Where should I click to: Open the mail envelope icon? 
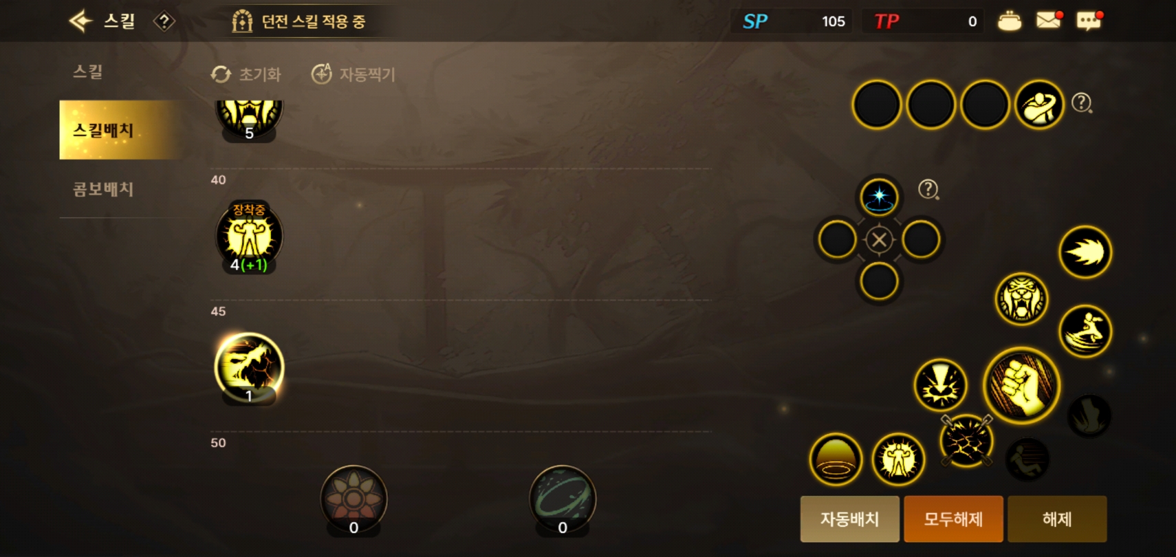pos(1049,21)
